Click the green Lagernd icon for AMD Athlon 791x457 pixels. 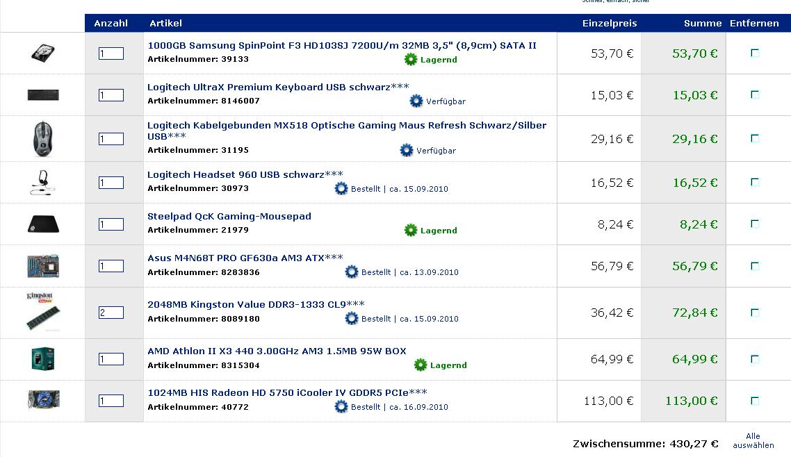[x=421, y=365]
